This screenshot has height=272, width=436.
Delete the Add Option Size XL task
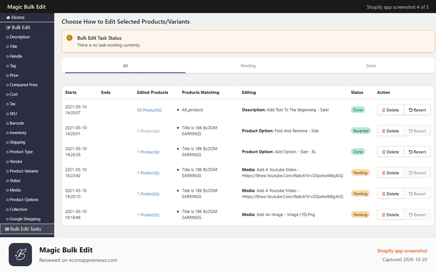[391, 152]
